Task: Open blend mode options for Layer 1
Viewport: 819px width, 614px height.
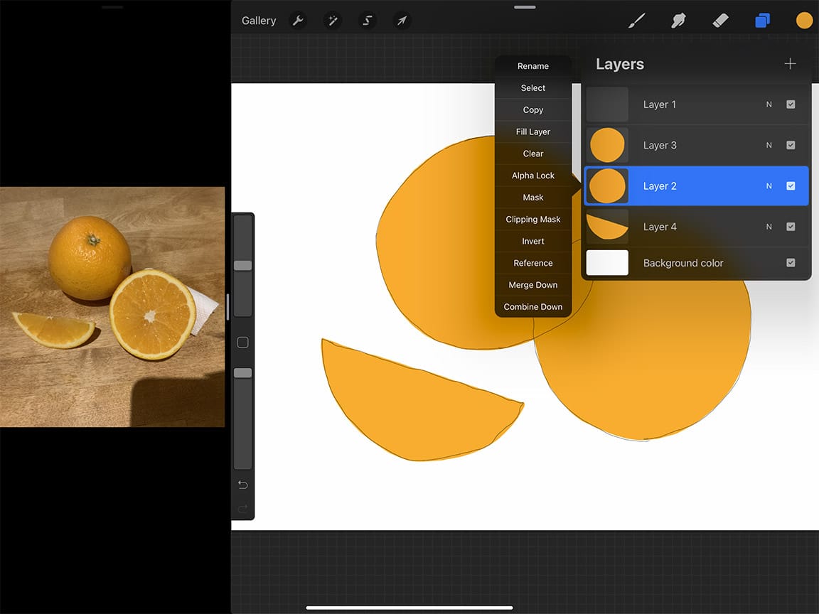Action: (769, 104)
